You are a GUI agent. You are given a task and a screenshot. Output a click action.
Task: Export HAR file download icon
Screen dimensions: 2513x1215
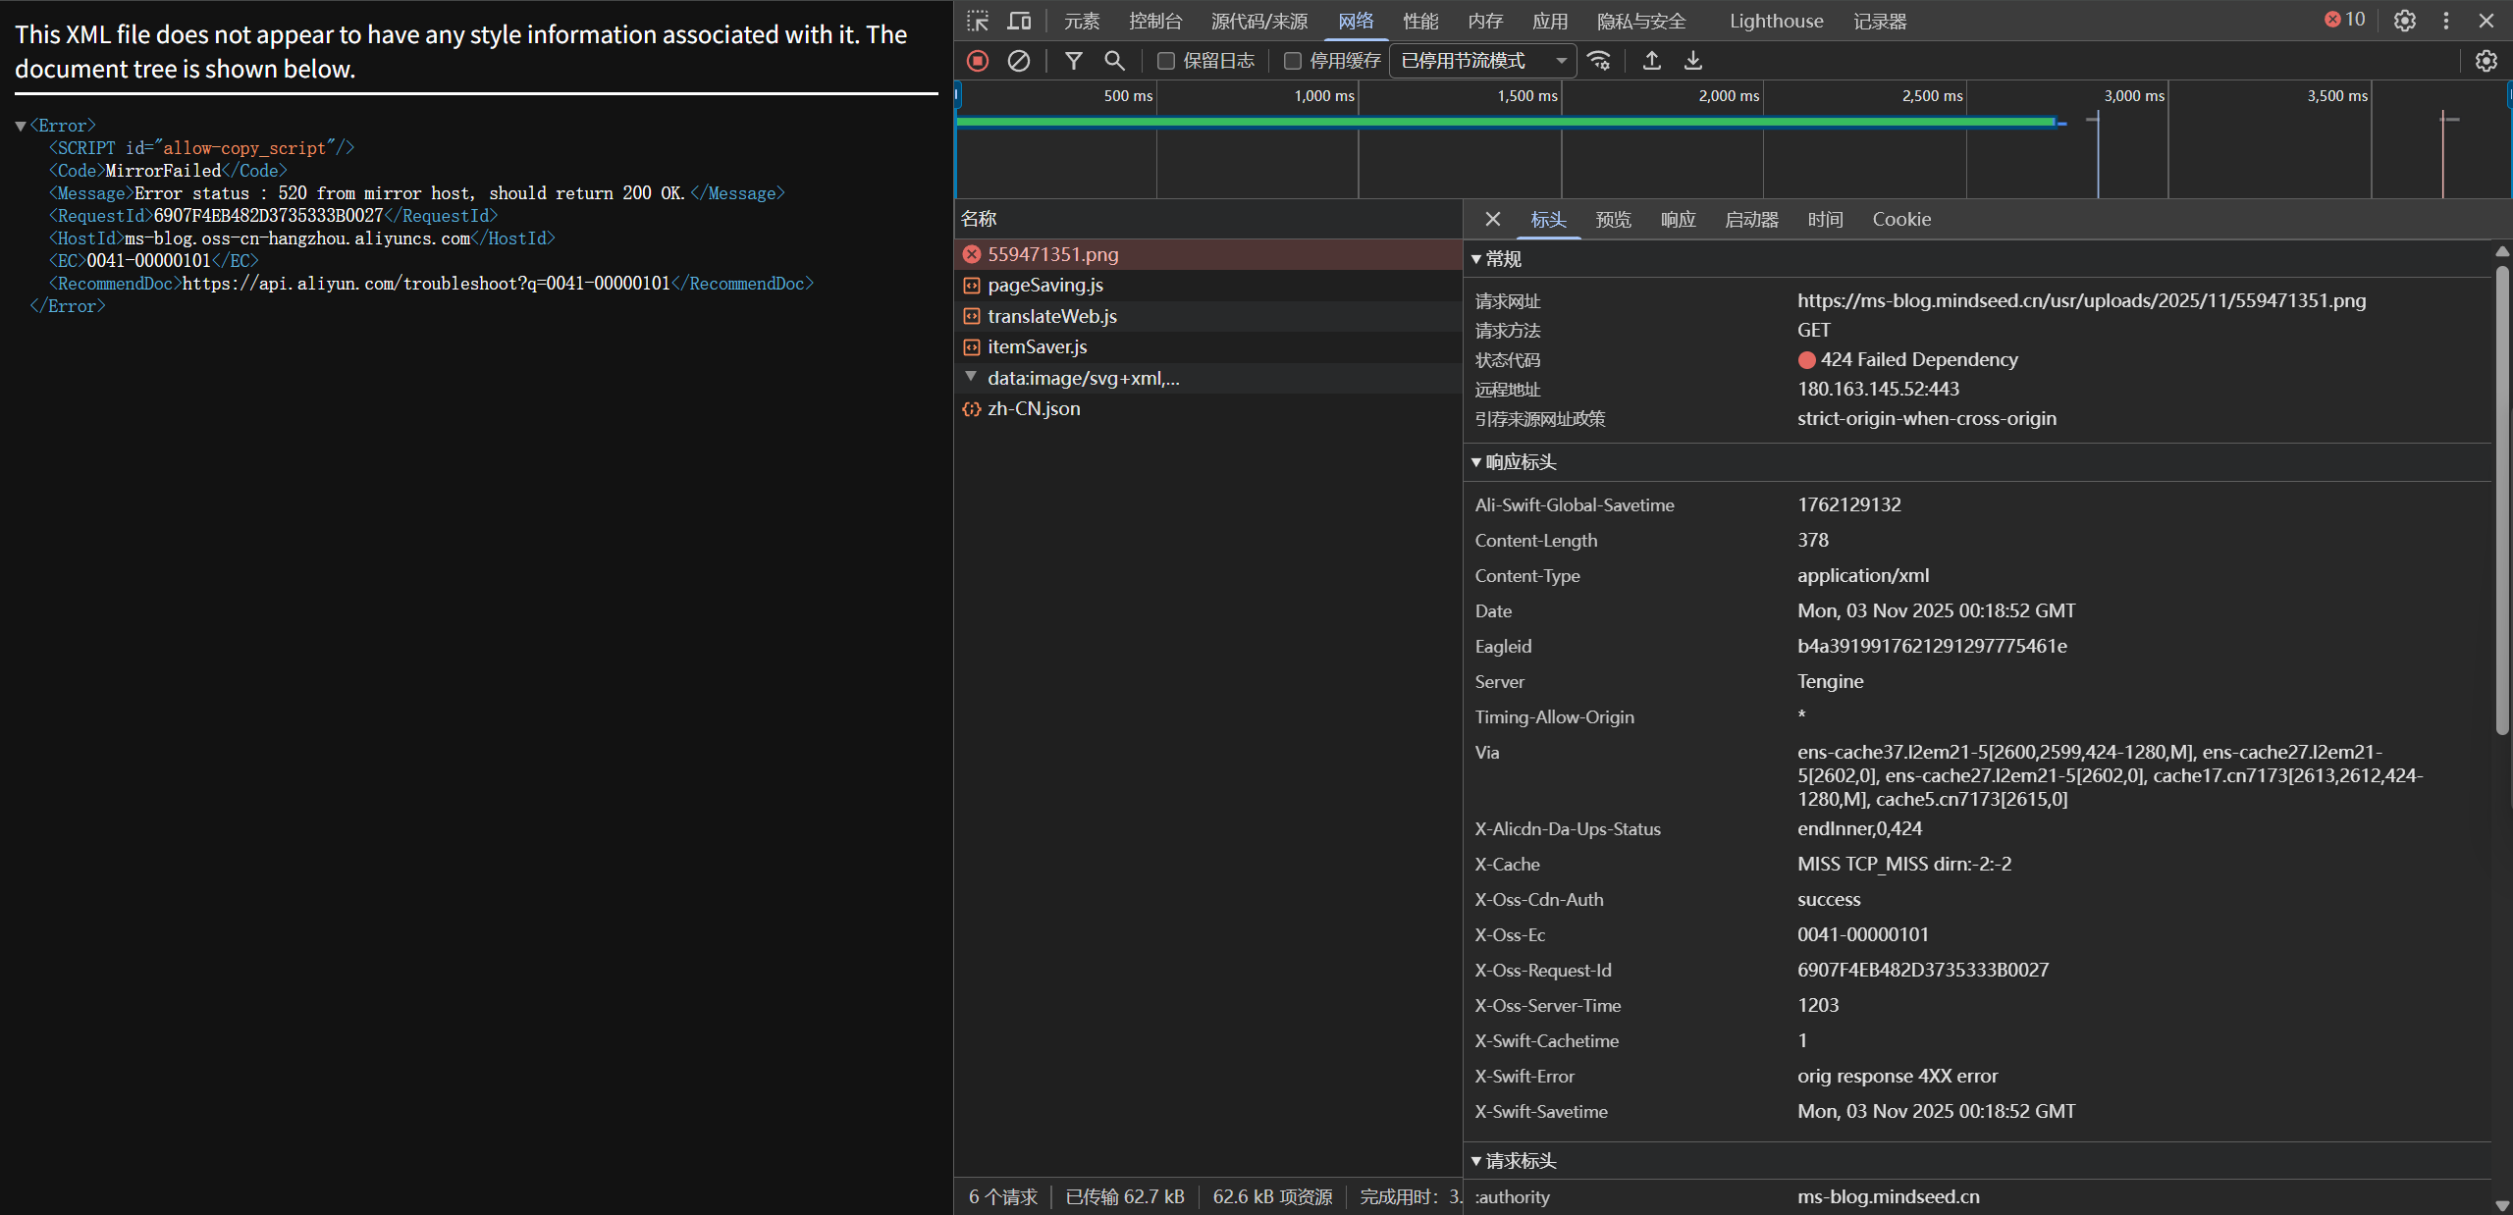coord(1693,61)
